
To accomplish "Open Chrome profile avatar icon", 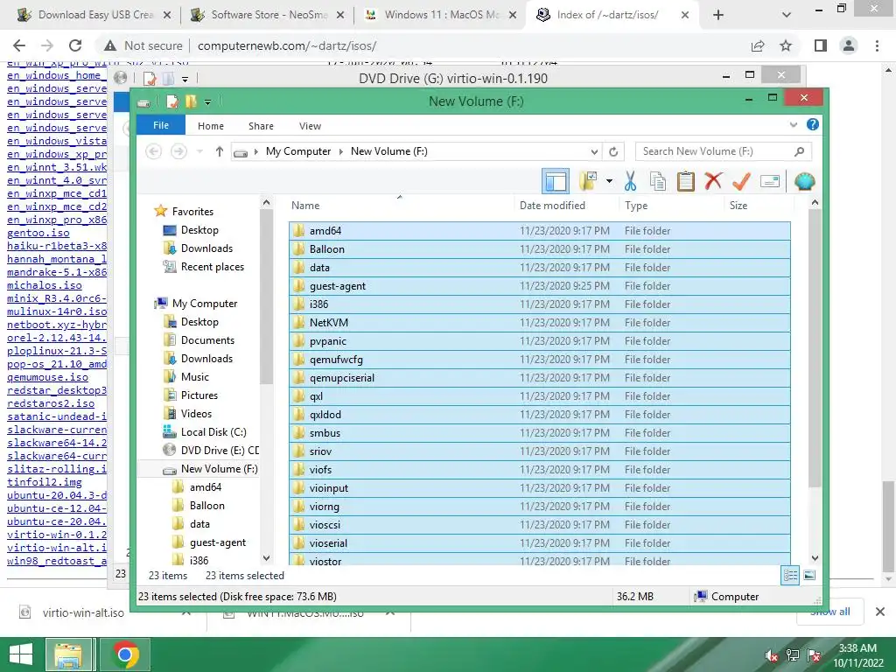I will (x=849, y=45).
